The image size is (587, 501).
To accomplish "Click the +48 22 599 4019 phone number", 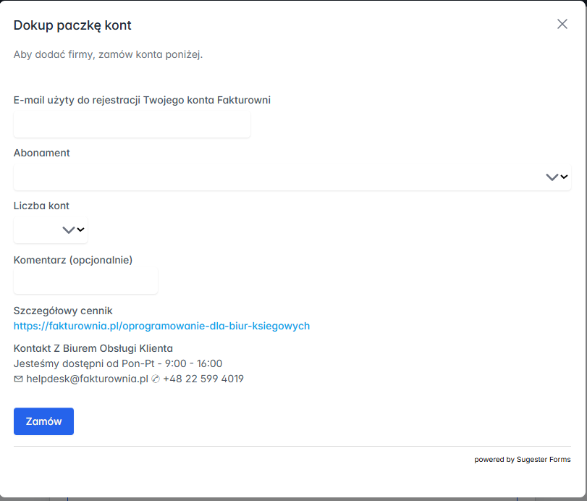I will pyautogui.click(x=203, y=379).
